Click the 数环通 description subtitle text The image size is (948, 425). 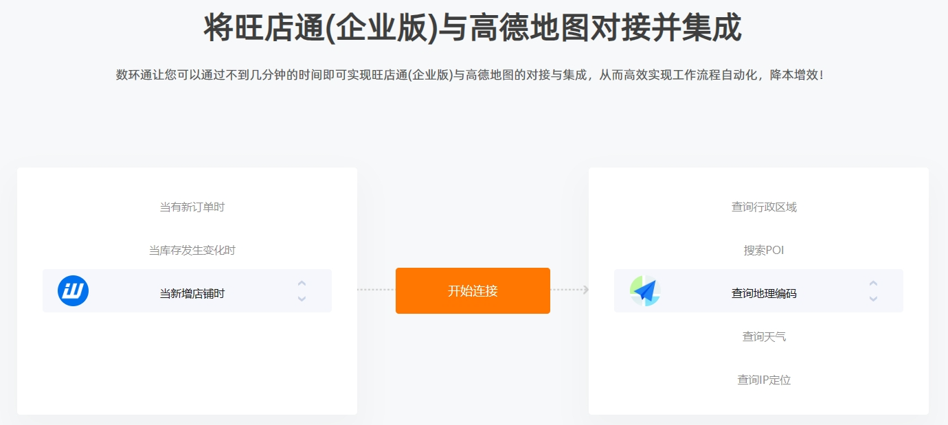tap(470, 75)
